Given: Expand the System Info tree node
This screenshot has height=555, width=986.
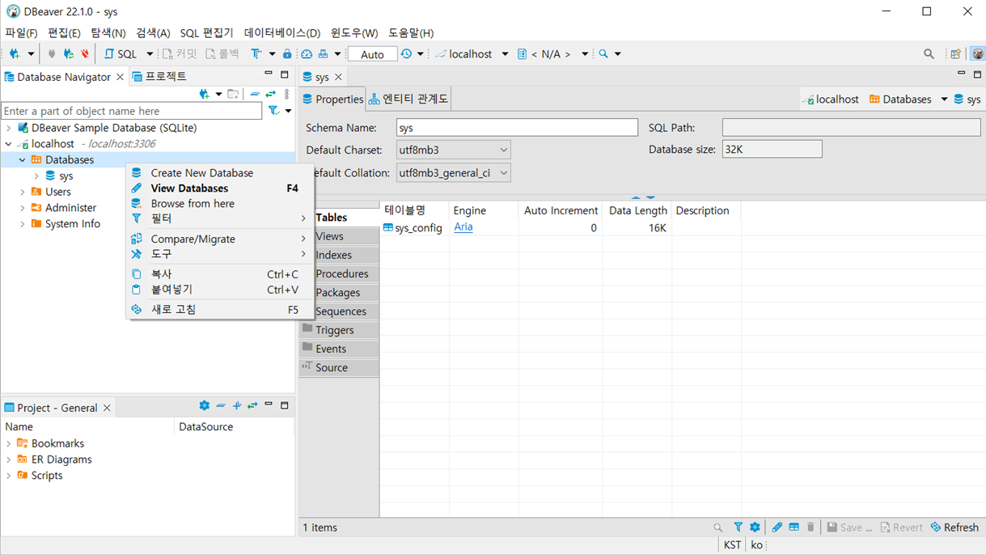Looking at the screenshot, I should (x=22, y=224).
